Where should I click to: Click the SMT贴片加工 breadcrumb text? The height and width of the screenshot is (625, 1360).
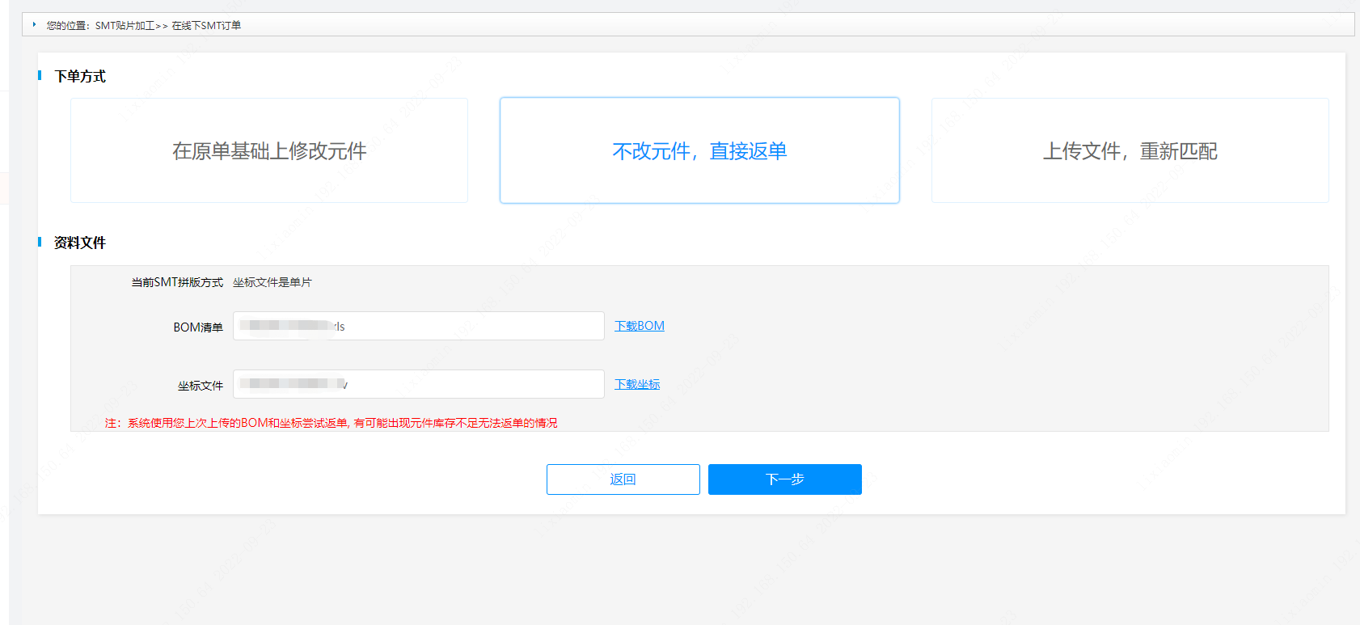(125, 26)
